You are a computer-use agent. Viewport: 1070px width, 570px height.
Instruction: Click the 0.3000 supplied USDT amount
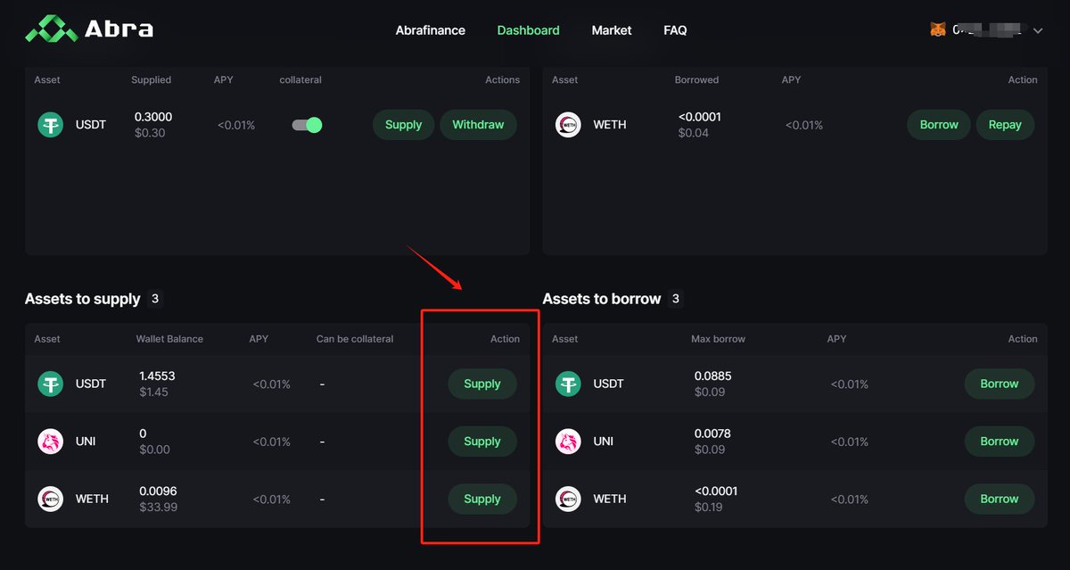click(x=153, y=117)
